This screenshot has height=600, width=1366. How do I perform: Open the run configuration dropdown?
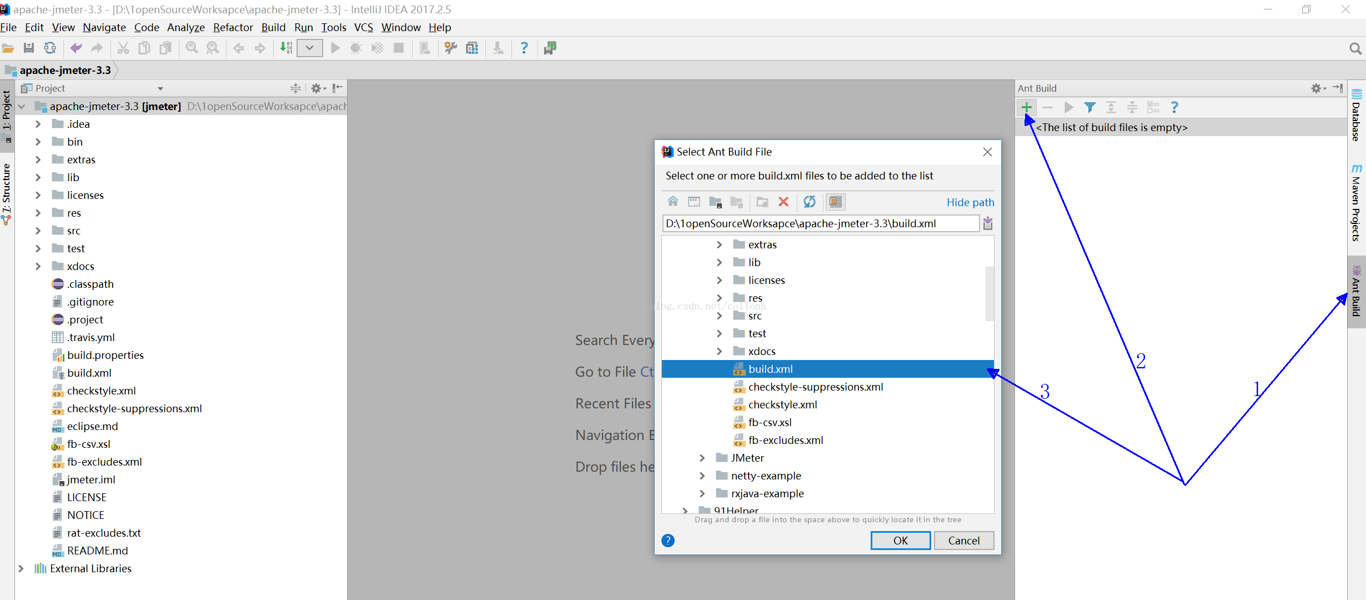(x=309, y=48)
